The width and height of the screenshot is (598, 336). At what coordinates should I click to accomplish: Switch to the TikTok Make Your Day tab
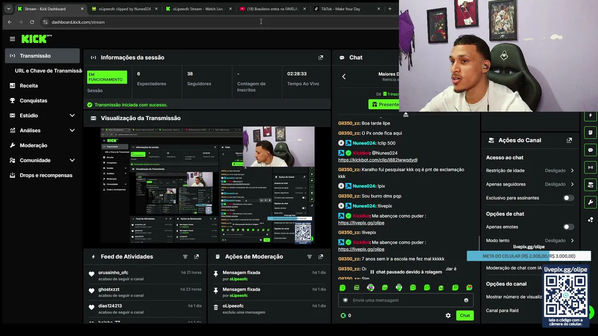tap(346, 9)
